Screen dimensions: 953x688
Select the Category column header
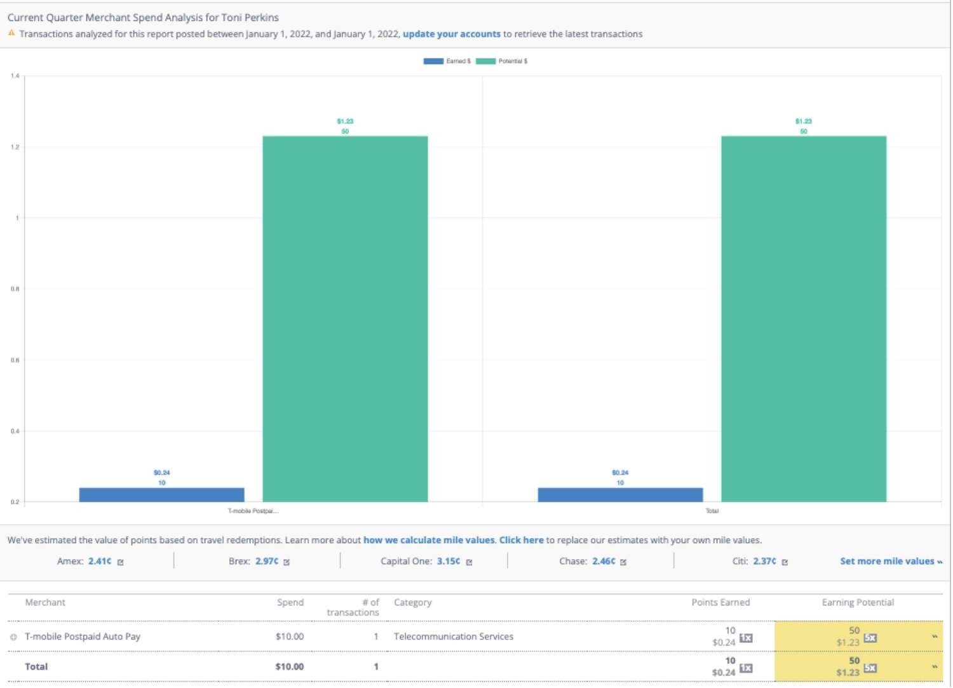[412, 602]
